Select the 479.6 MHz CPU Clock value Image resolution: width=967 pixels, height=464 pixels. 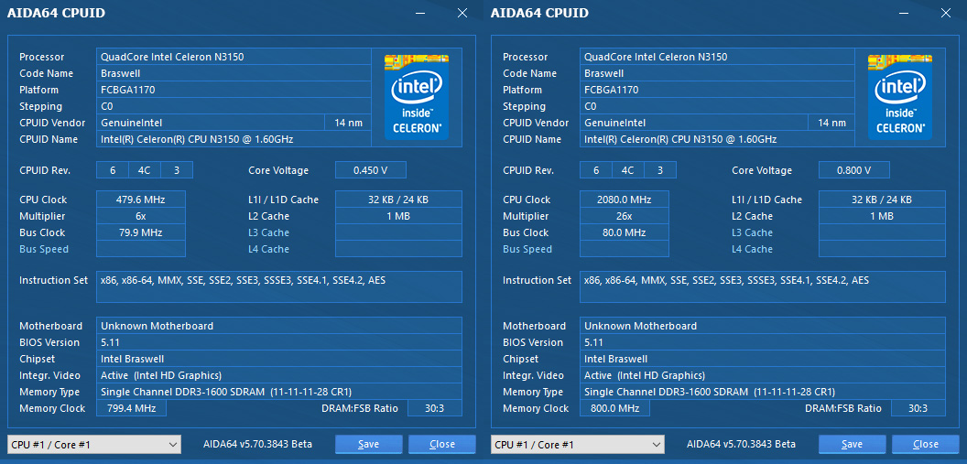[x=141, y=200]
